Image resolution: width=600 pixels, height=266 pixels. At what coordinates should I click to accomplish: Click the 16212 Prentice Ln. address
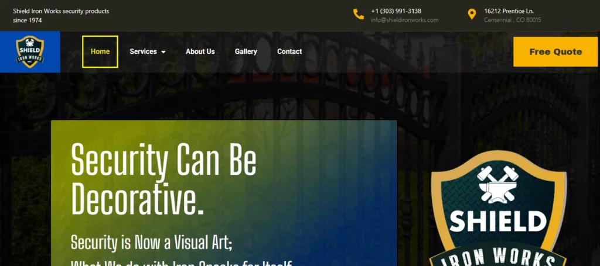coord(509,11)
